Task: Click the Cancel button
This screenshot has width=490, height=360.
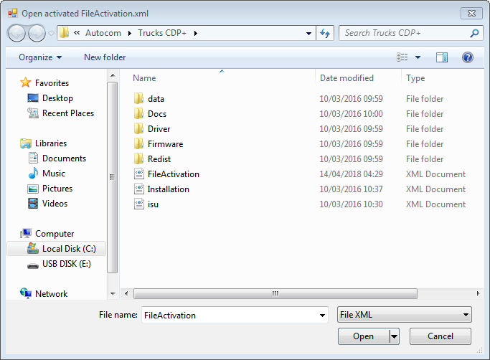Action: 440,336
